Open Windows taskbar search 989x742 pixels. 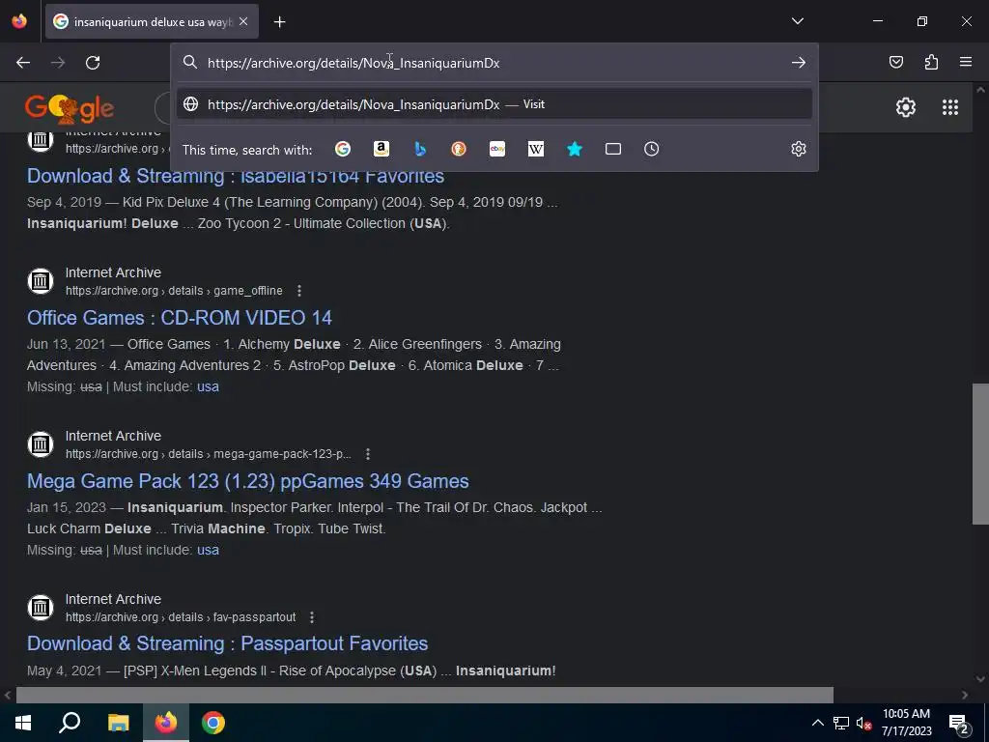(70, 723)
